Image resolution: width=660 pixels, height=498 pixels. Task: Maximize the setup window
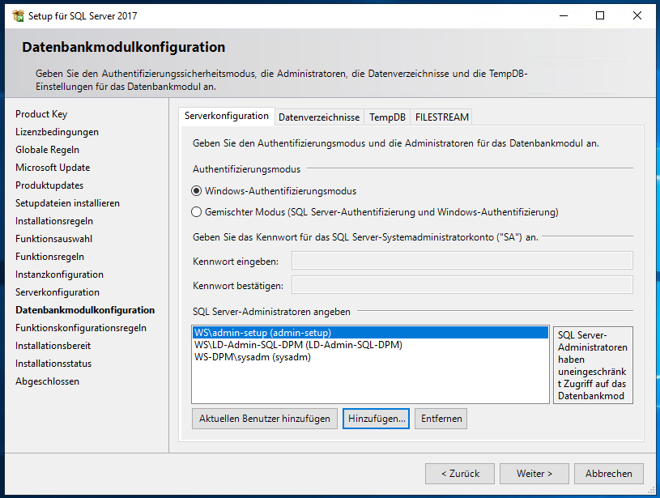(600, 16)
